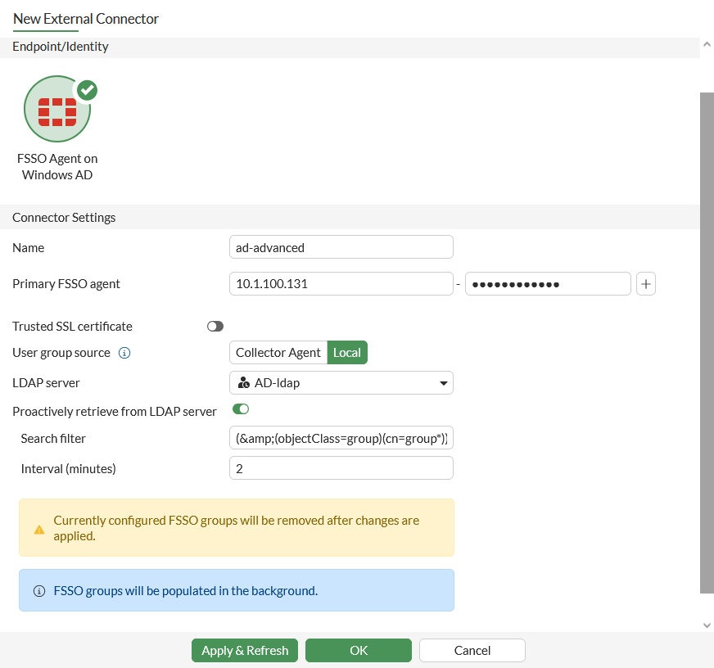Image resolution: width=714 pixels, height=668 pixels.
Task: Click the dropdown arrow next to AD-ldap
Action: point(443,382)
